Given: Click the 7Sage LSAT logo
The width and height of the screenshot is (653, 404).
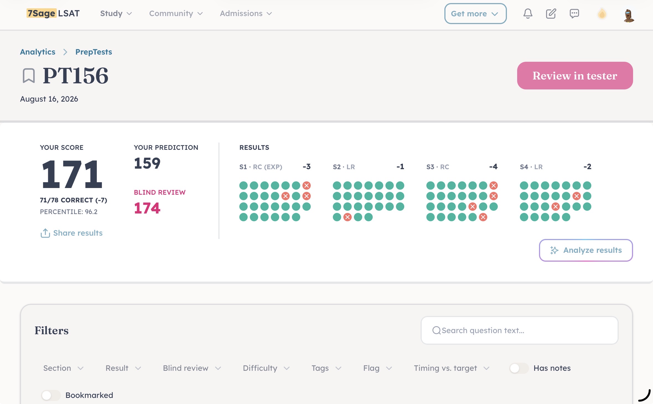Looking at the screenshot, I should tap(53, 13).
